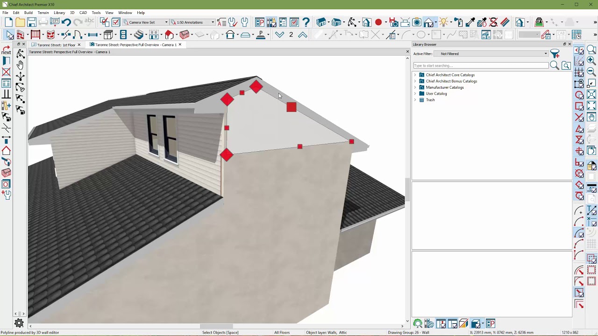Click the Fill Window magnifier icon

[591, 50]
